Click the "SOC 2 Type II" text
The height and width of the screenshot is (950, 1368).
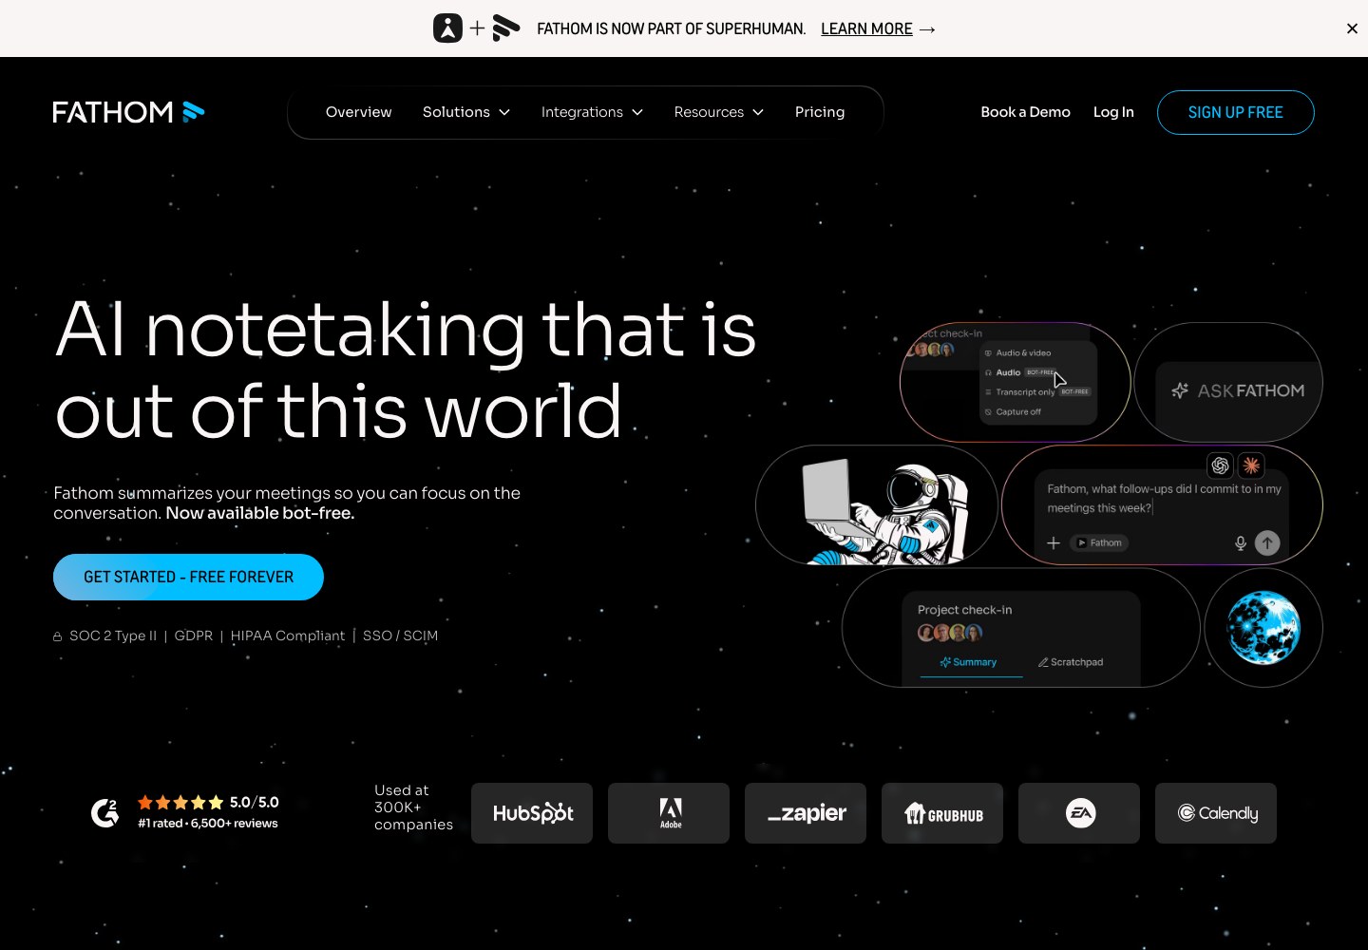click(x=113, y=636)
